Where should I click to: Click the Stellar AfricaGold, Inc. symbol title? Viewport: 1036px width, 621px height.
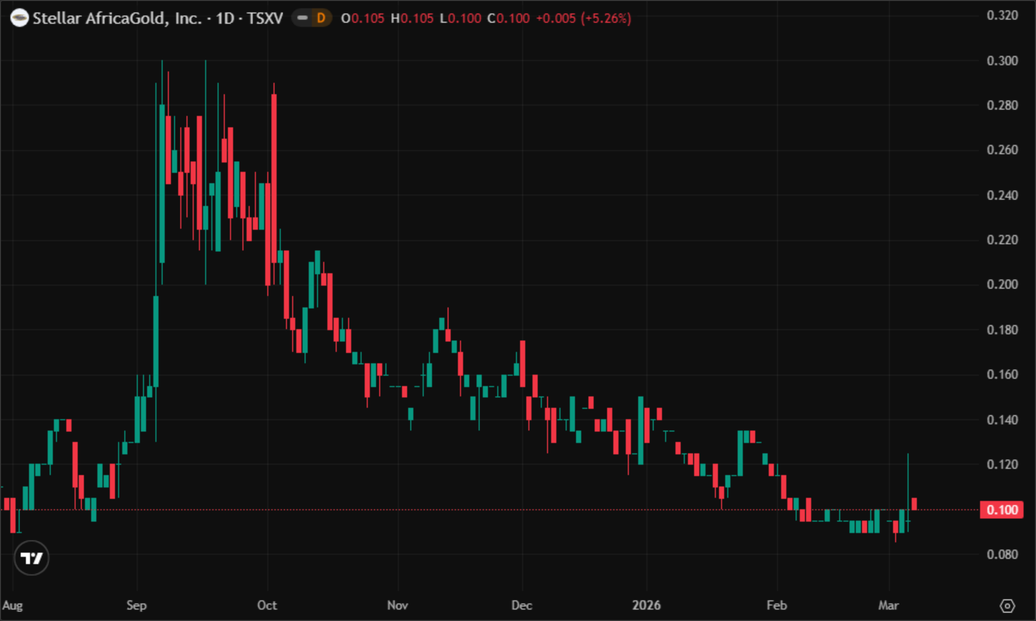[x=117, y=19]
